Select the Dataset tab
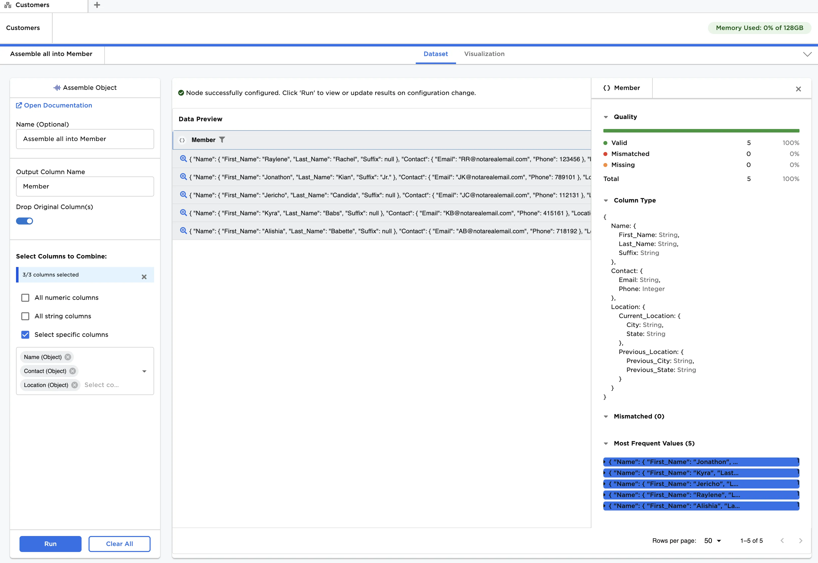This screenshot has height=563, width=818. 436,54
